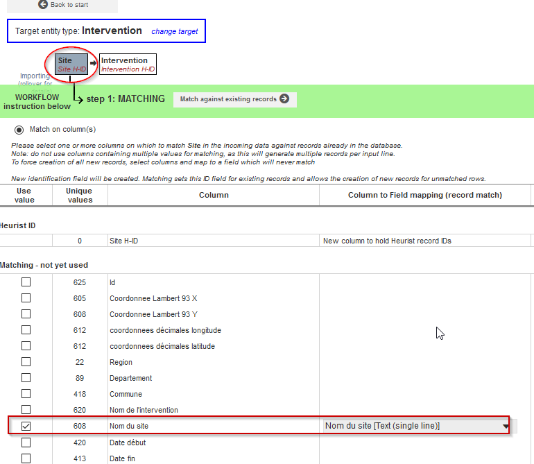Tick the Date début checkbox
The image size is (534, 464).
(26, 442)
